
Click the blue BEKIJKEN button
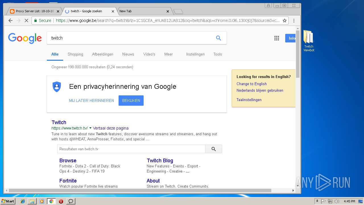131,101
